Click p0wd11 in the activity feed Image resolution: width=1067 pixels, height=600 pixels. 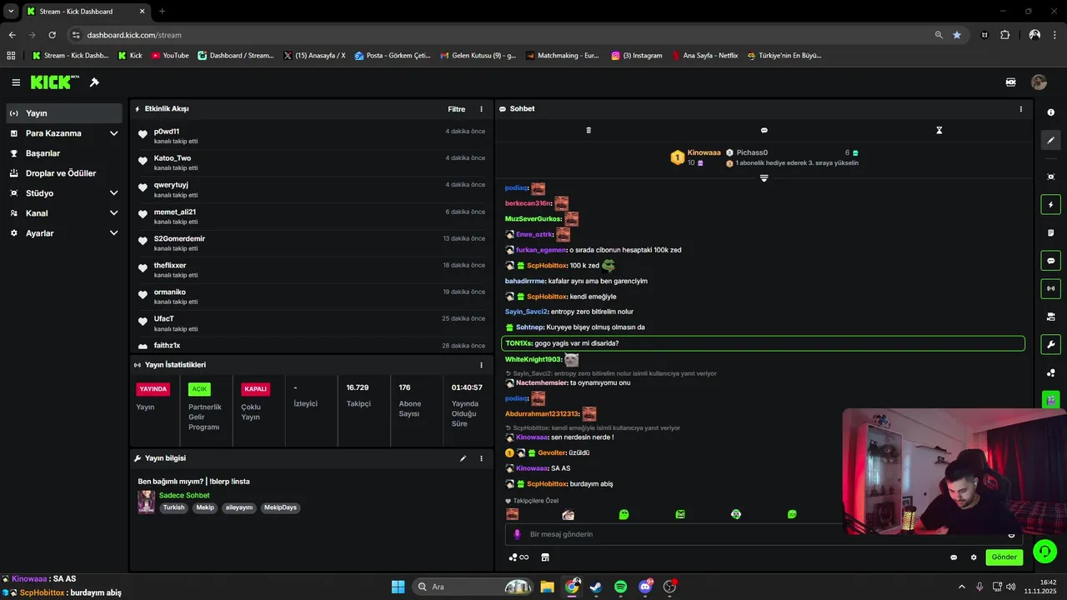(x=166, y=132)
